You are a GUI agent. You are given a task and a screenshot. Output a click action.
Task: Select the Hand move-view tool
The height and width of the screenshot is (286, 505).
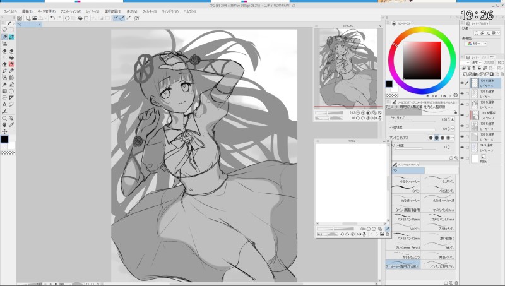tap(4, 124)
